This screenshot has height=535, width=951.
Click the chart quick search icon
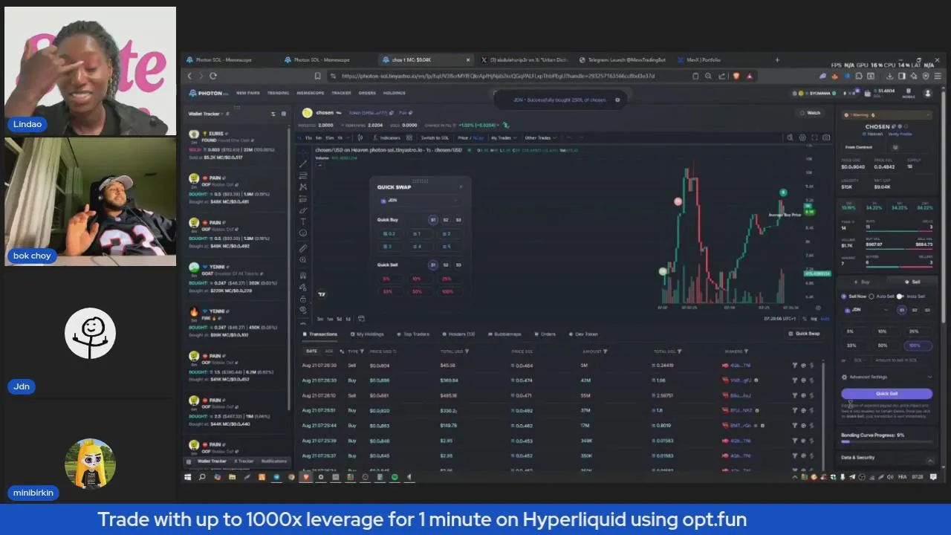coord(791,137)
